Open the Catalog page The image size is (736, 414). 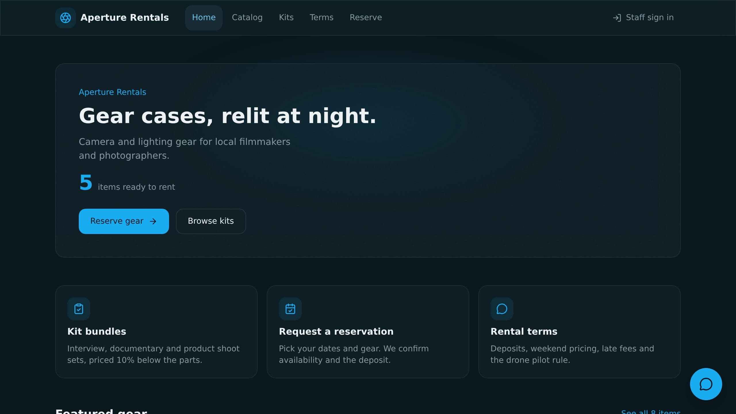(x=247, y=18)
